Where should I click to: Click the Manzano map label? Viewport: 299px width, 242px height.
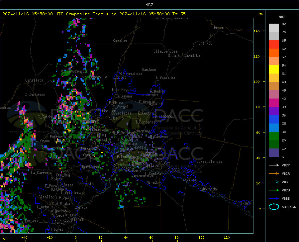31,221
